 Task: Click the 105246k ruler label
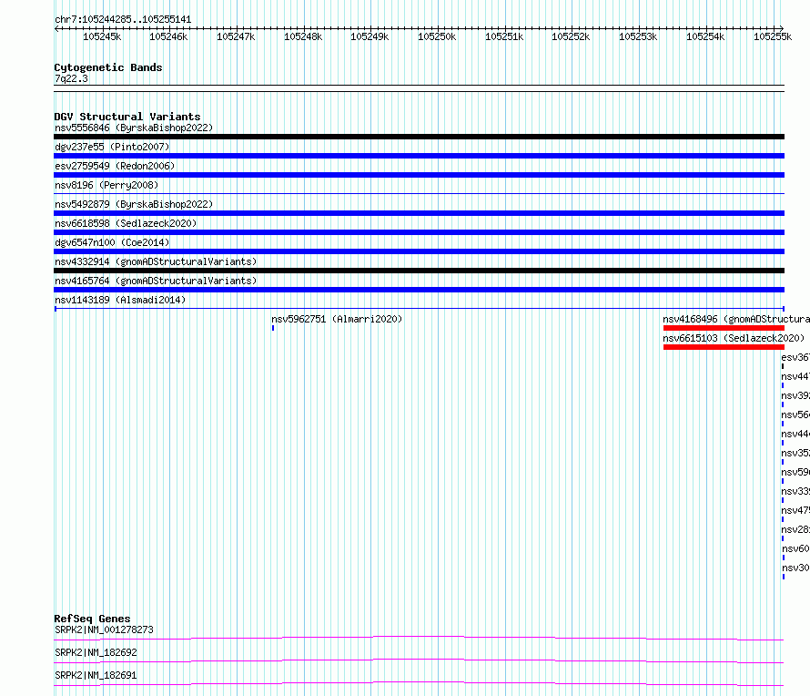(x=168, y=36)
